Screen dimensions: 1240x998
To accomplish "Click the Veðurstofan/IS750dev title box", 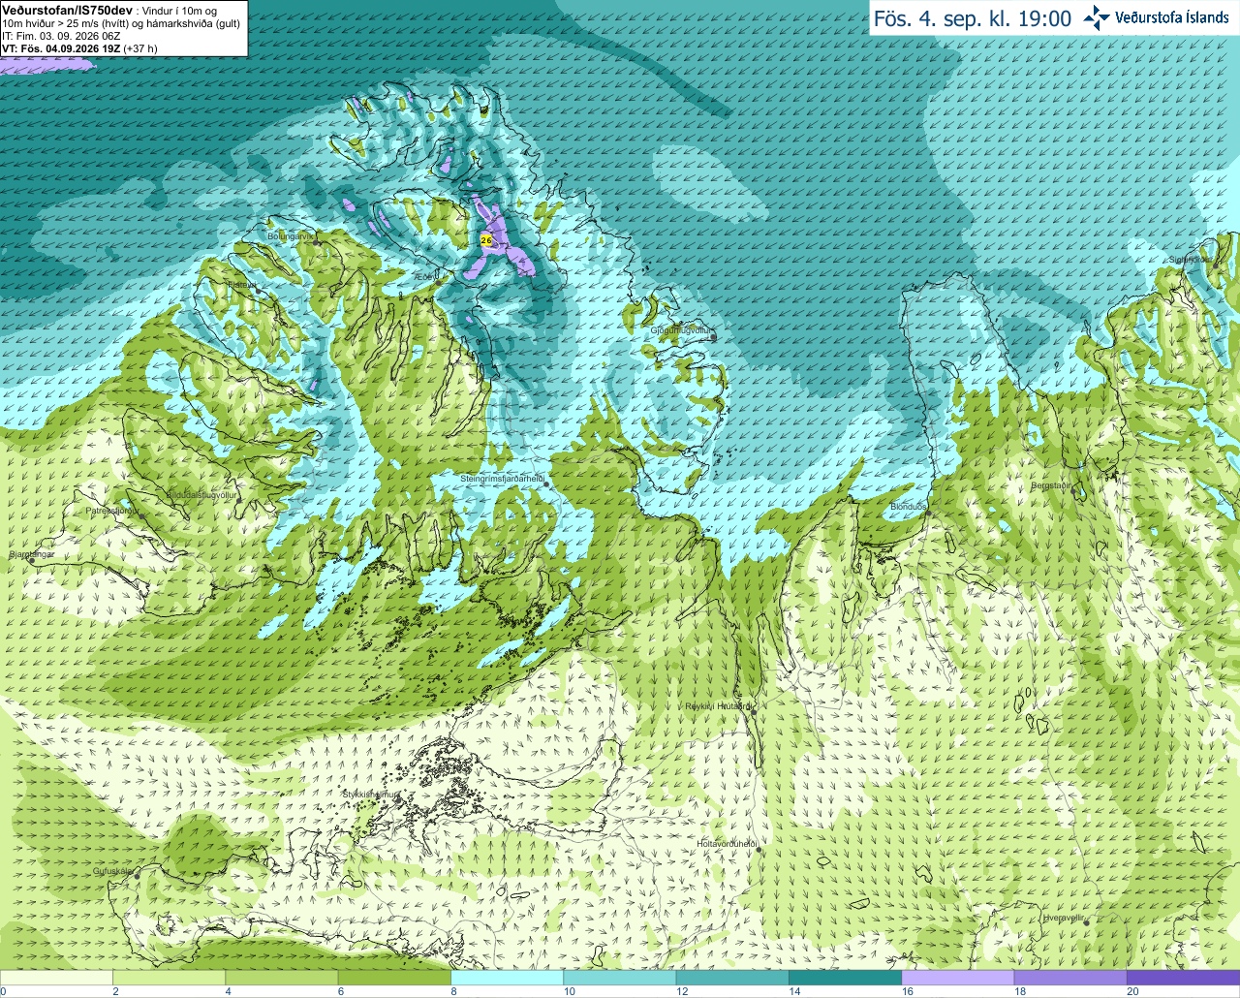I will point(123,28).
